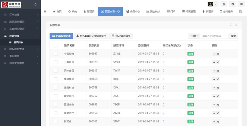
Task: Click the refresh icon in 股票列表 panel
Action: pyautogui.click(x=231, y=25)
